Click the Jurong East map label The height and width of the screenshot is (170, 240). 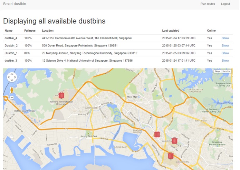click(120, 147)
